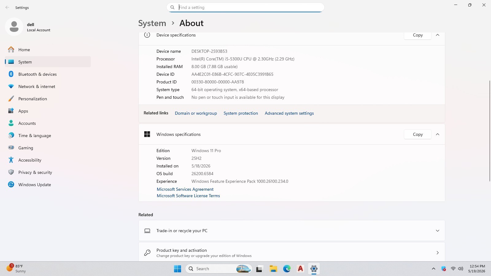Click the Edition value Windows 11 Pro

(x=206, y=151)
